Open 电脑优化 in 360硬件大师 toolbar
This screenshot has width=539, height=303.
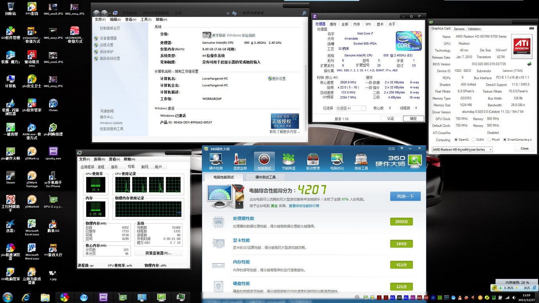click(337, 161)
